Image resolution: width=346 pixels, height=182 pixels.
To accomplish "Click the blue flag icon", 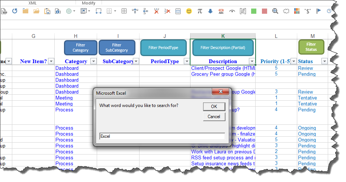I will [x=318, y=11].
